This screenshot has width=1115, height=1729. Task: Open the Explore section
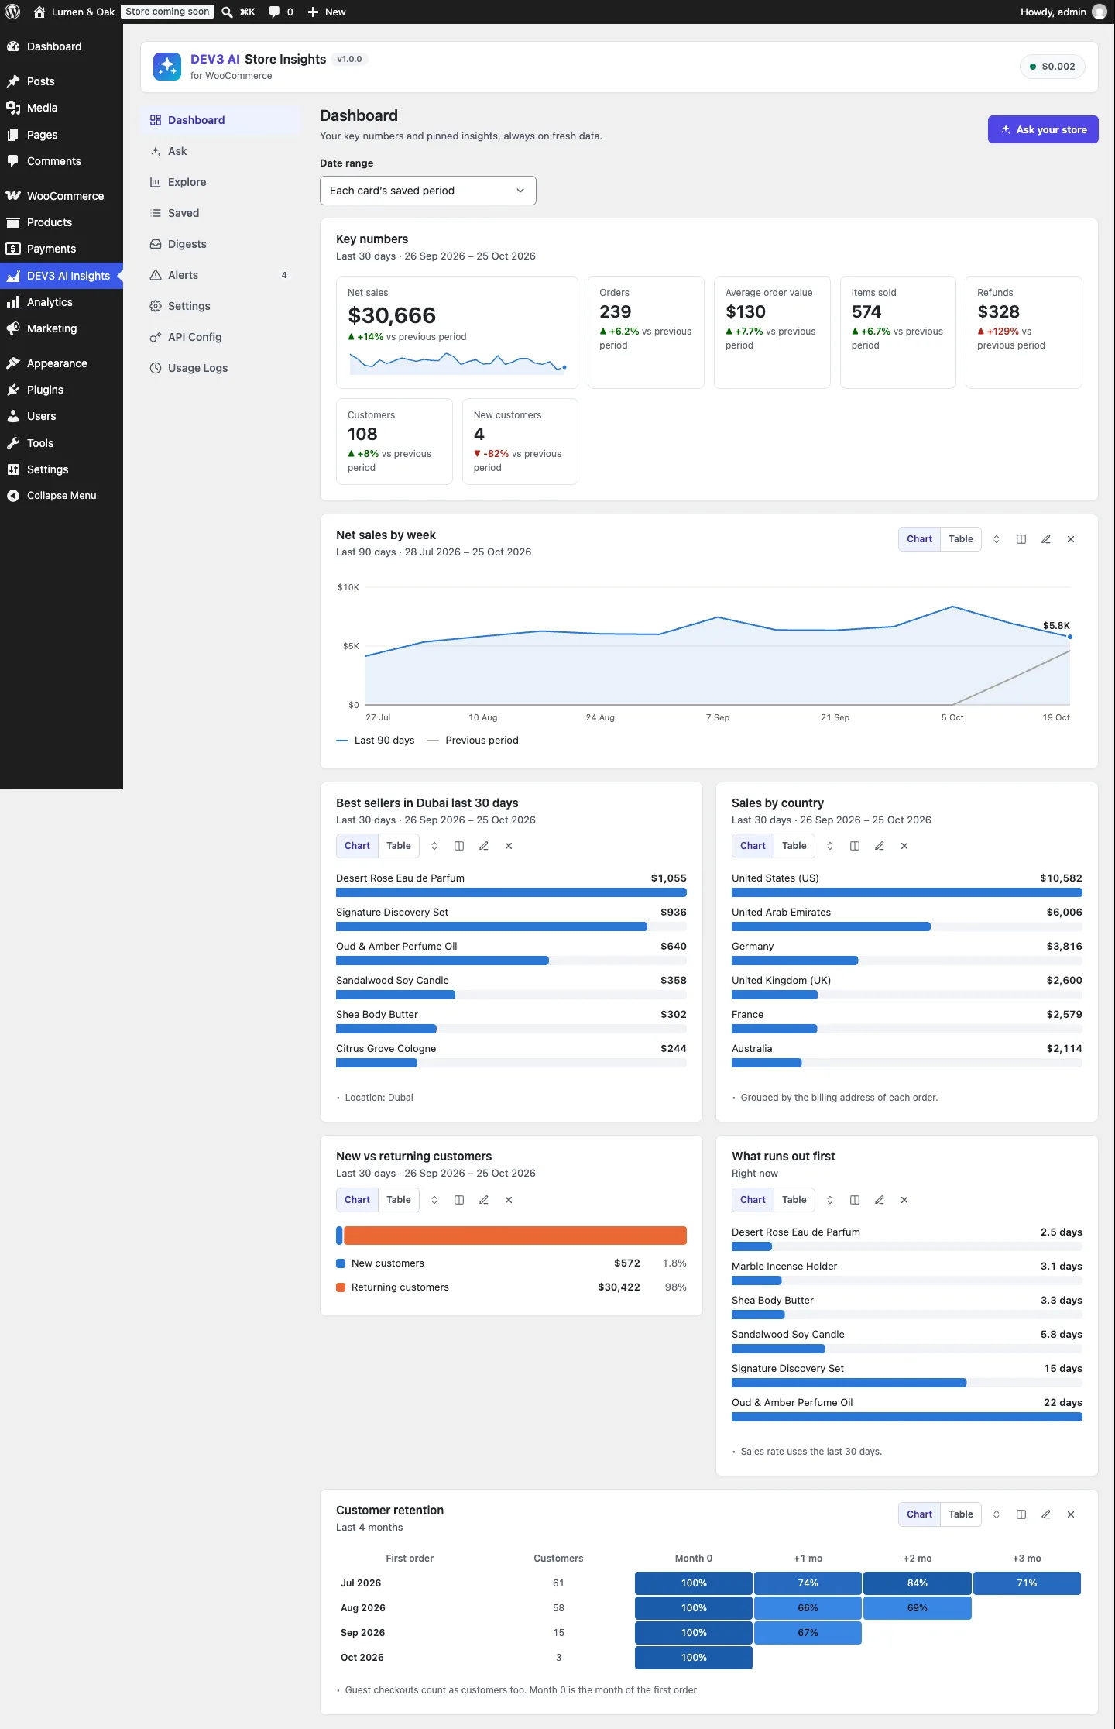point(221,182)
